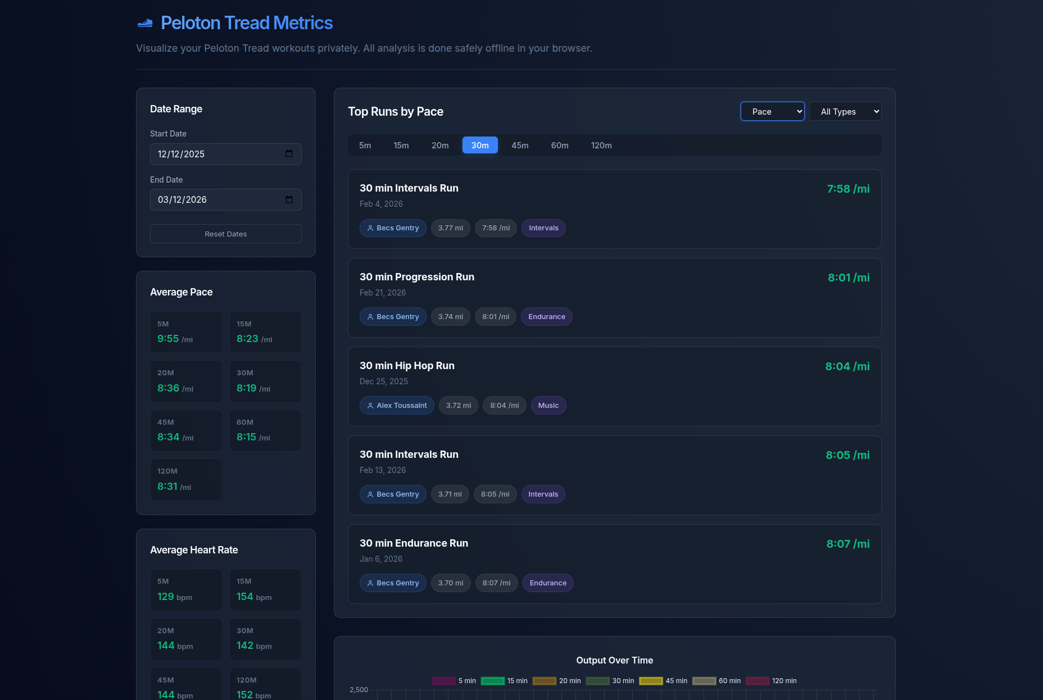Click the 20M average pace tile 8:36
Screen dimensions: 1043x700
(186, 381)
